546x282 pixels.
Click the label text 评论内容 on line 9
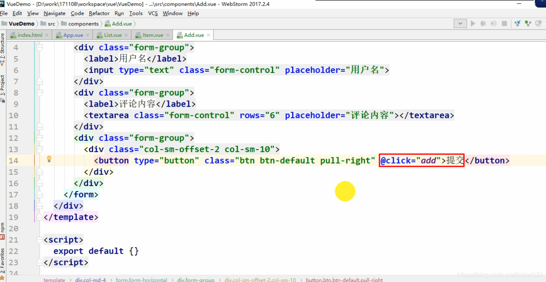137,104
